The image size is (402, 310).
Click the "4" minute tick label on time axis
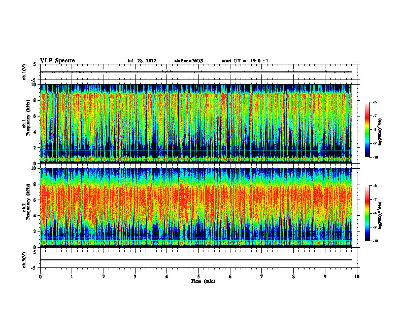tap(167, 277)
